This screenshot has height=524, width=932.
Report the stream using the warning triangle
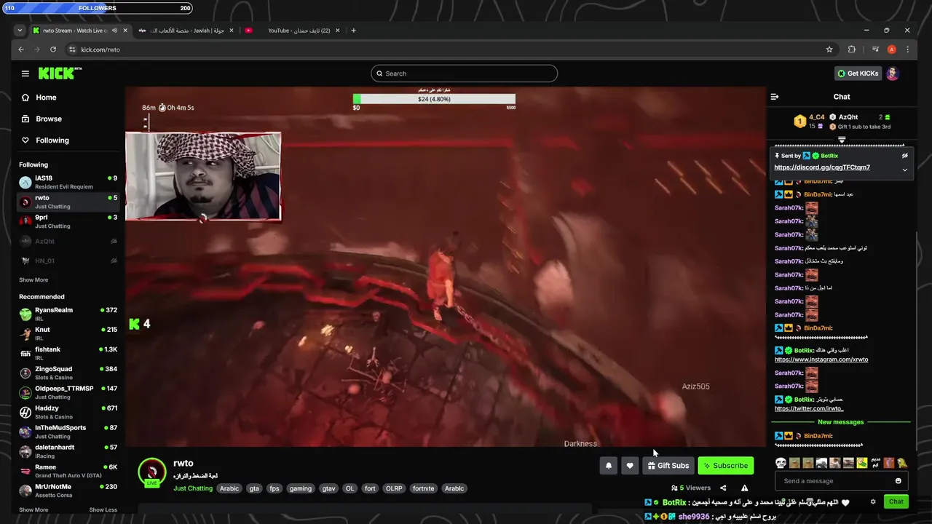(x=744, y=488)
